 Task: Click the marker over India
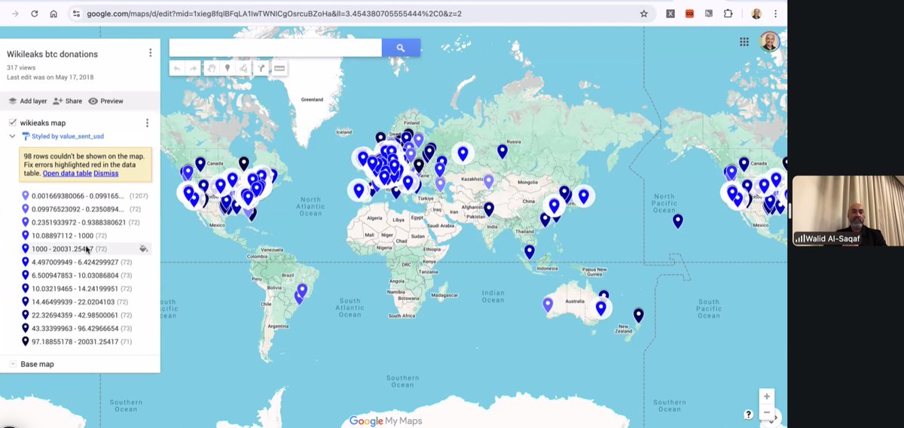pyautogui.click(x=489, y=209)
